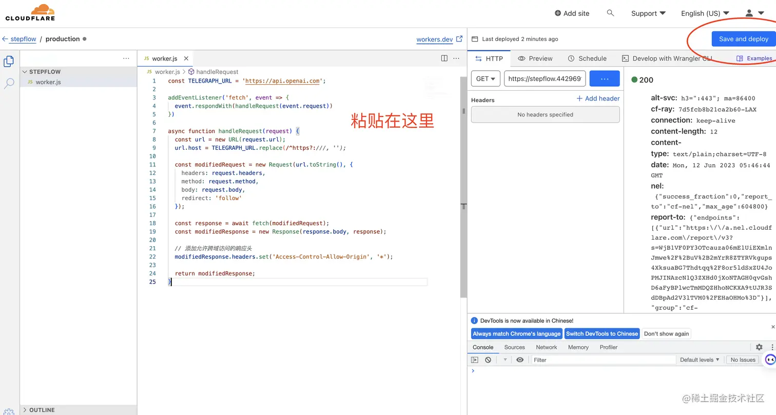
Task: Click Switch DevTools to Chinese
Action: 602,333
